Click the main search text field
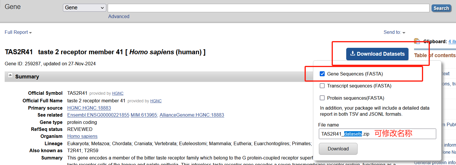Image resolution: width=456 pixels, height=165 pixels. [x=268, y=8]
